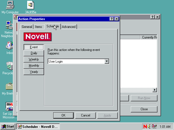The image size is (174, 130).
Task: Click Action Properties help question button
Action: [x=112, y=19]
